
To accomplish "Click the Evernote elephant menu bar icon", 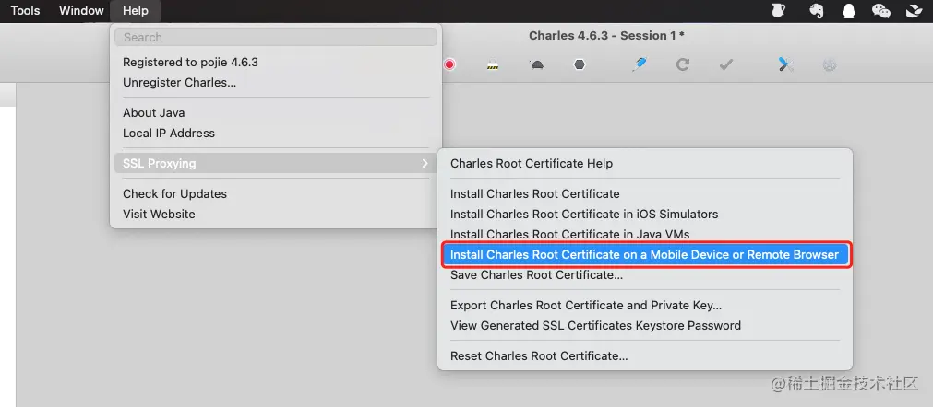I will [816, 11].
